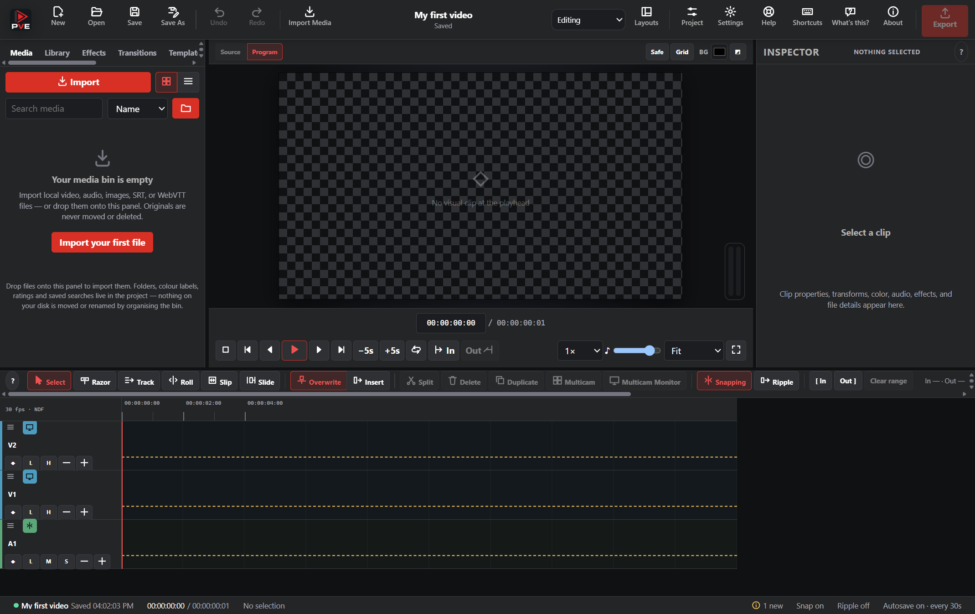Image resolution: width=975 pixels, height=614 pixels.
Task: Open the Editing workspace dropdown
Action: tap(588, 20)
